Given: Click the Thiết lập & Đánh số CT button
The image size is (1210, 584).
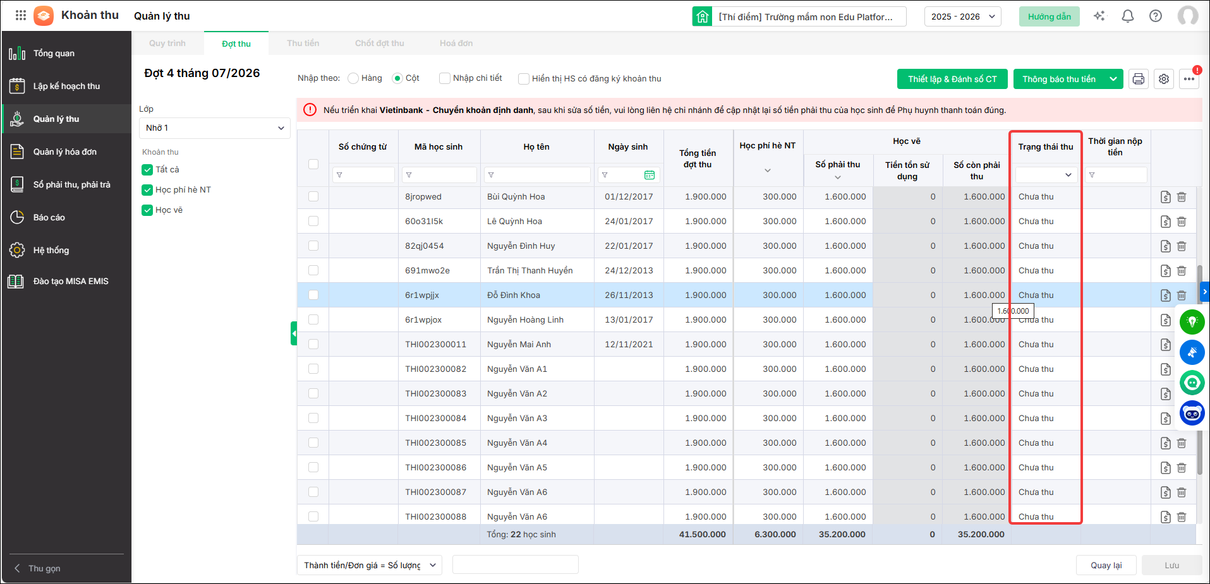Looking at the screenshot, I should point(952,79).
